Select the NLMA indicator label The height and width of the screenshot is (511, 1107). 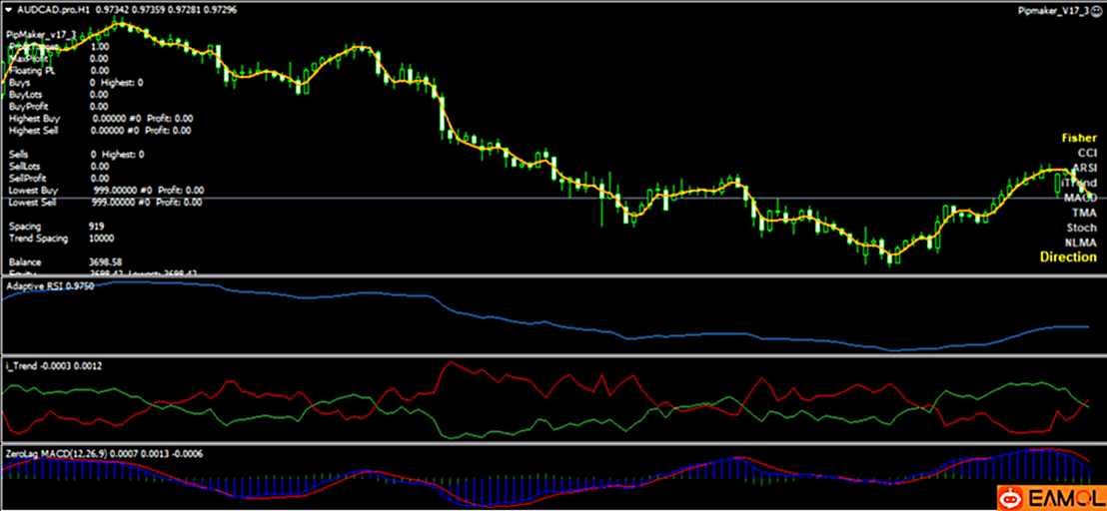(x=1080, y=243)
